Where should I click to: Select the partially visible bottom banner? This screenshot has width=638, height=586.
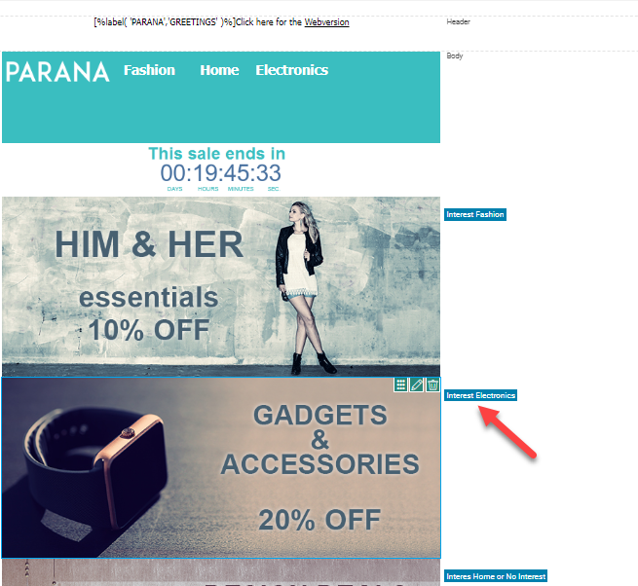[221, 572]
